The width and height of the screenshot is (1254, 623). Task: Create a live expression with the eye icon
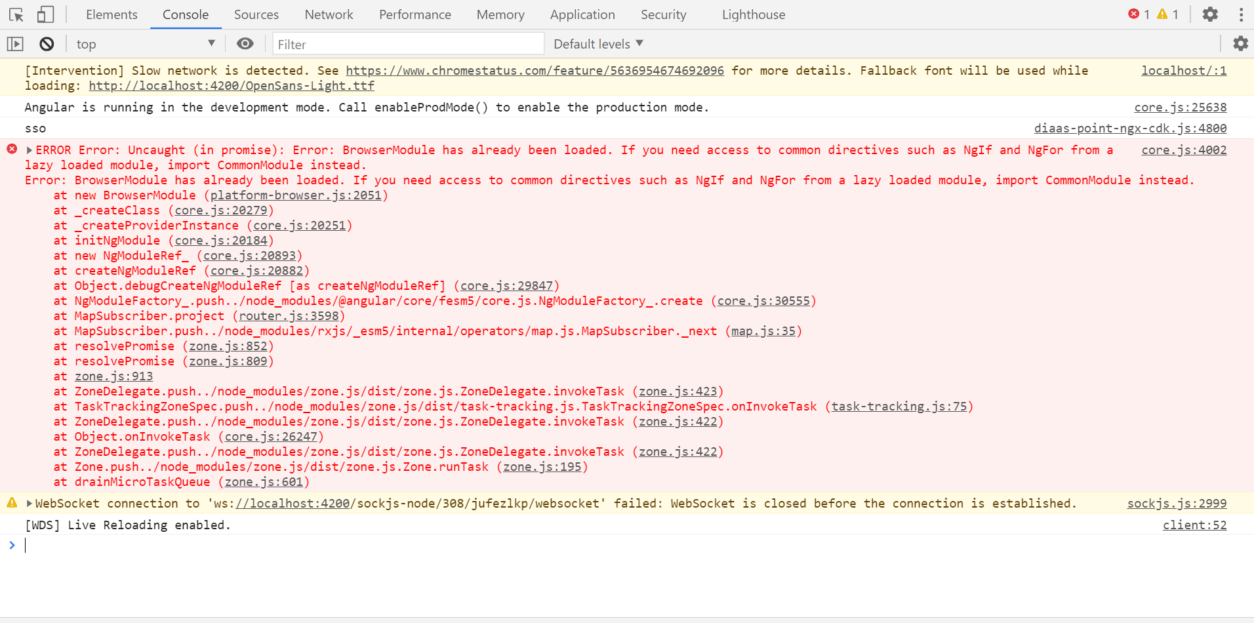245,43
